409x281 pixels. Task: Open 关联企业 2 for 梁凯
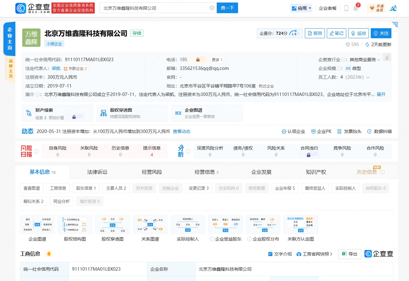pyautogui.click(x=75, y=68)
